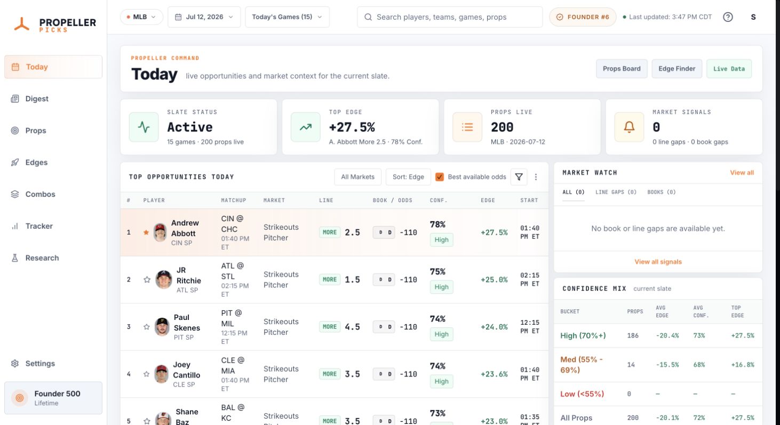This screenshot has width=780, height=425.
Task: Open the Tracker sidebar page
Action: click(x=53, y=226)
